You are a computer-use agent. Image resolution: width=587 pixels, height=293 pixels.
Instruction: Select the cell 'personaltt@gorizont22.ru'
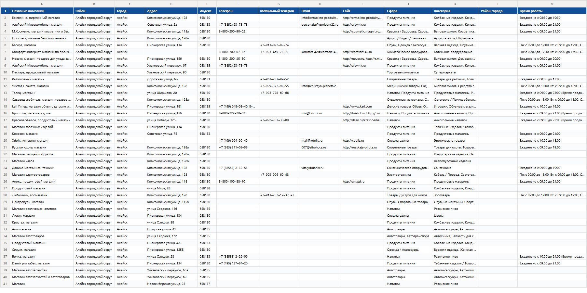[320, 25]
